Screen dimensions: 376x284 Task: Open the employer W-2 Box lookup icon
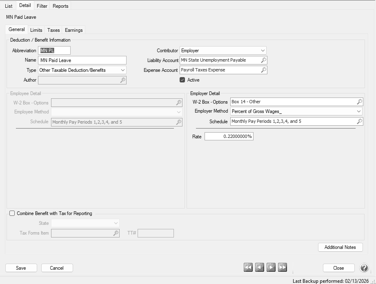359,102
